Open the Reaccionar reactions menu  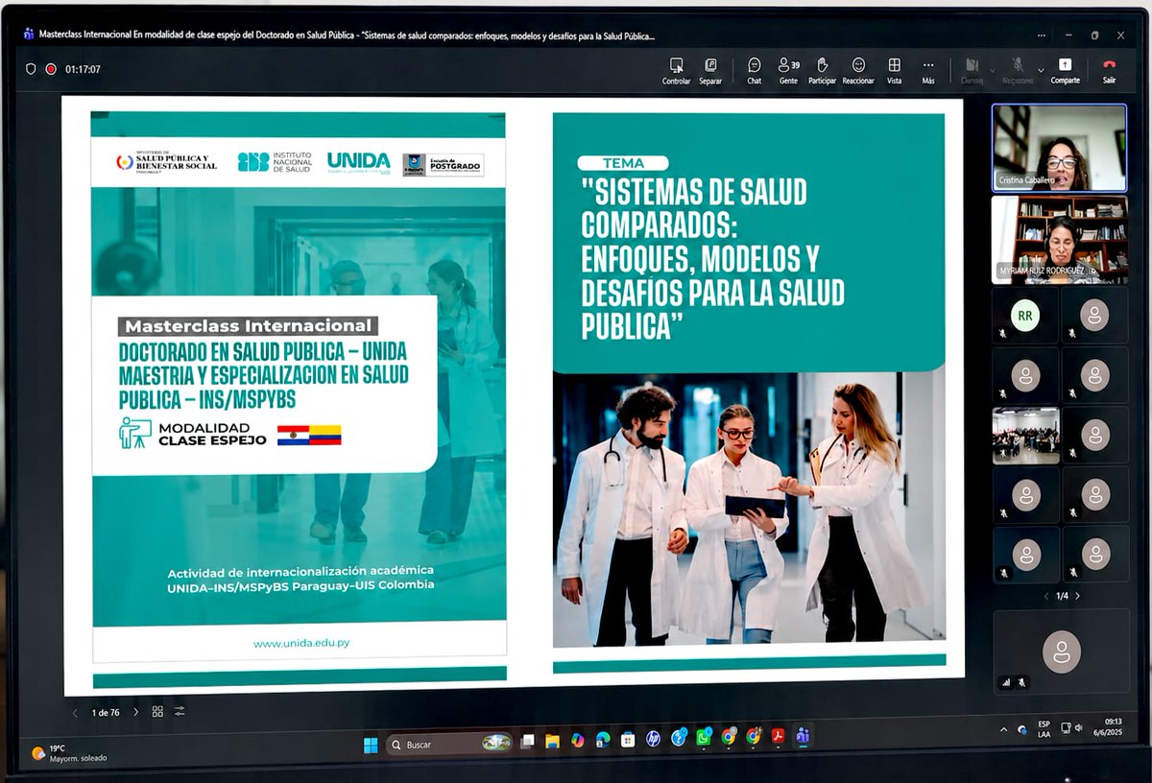click(858, 70)
